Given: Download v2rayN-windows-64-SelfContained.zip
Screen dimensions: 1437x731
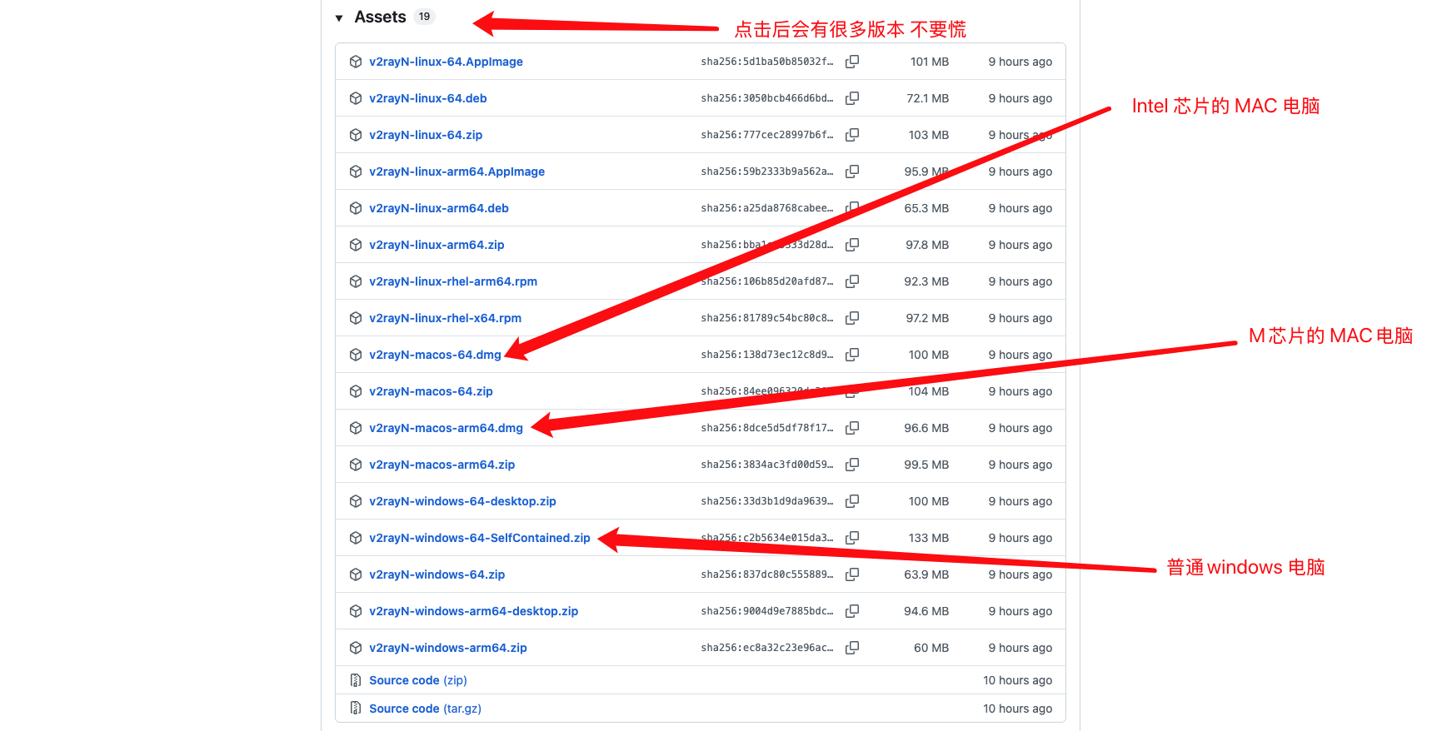Looking at the screenshot, I should [x=479, y=538].
